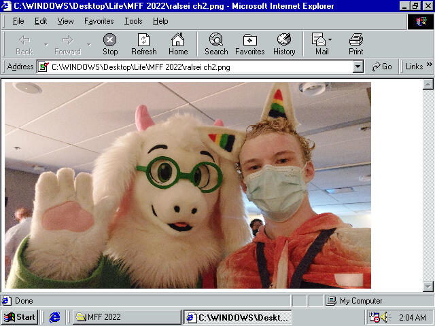Go to the Home page

point(178,44)
